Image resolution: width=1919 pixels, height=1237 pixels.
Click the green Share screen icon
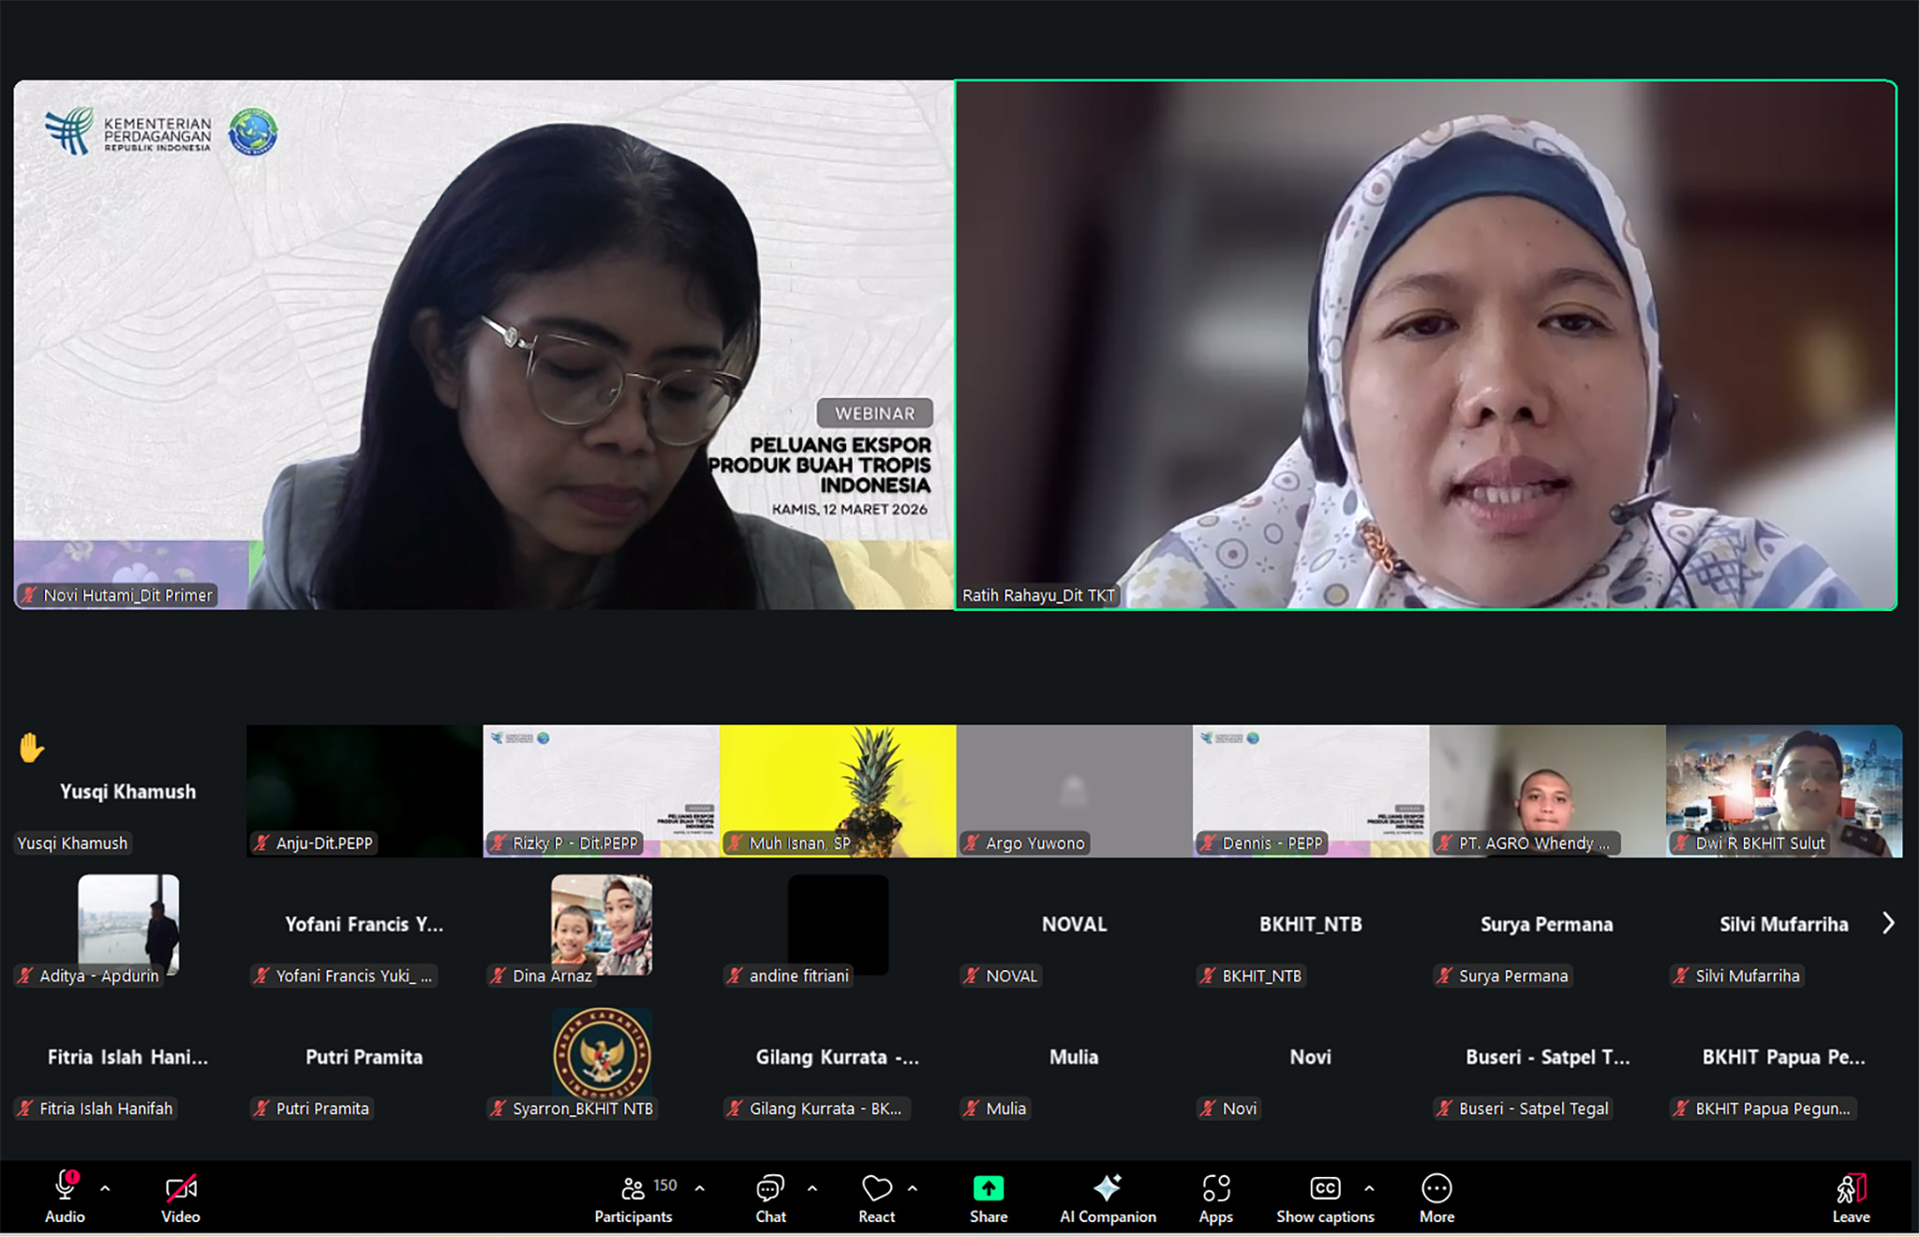click(x=989, y=1188)
